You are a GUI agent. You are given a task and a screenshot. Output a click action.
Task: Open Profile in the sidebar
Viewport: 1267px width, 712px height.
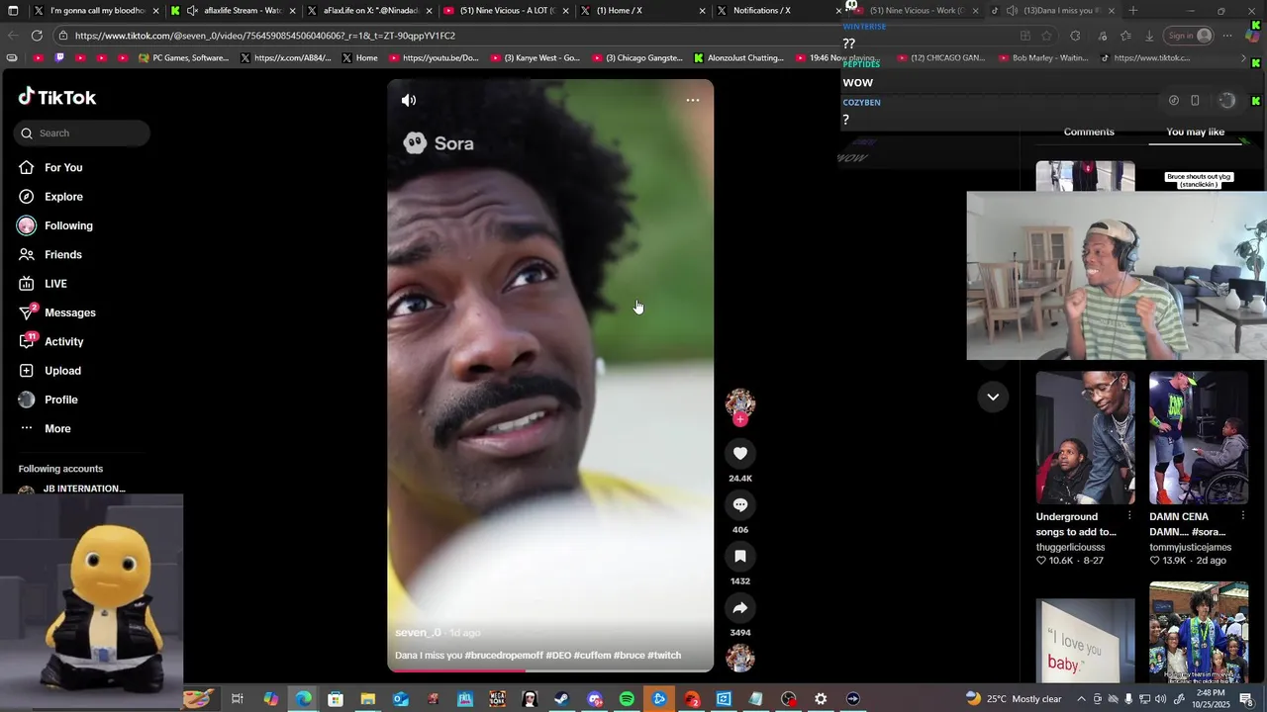[60, 400]
